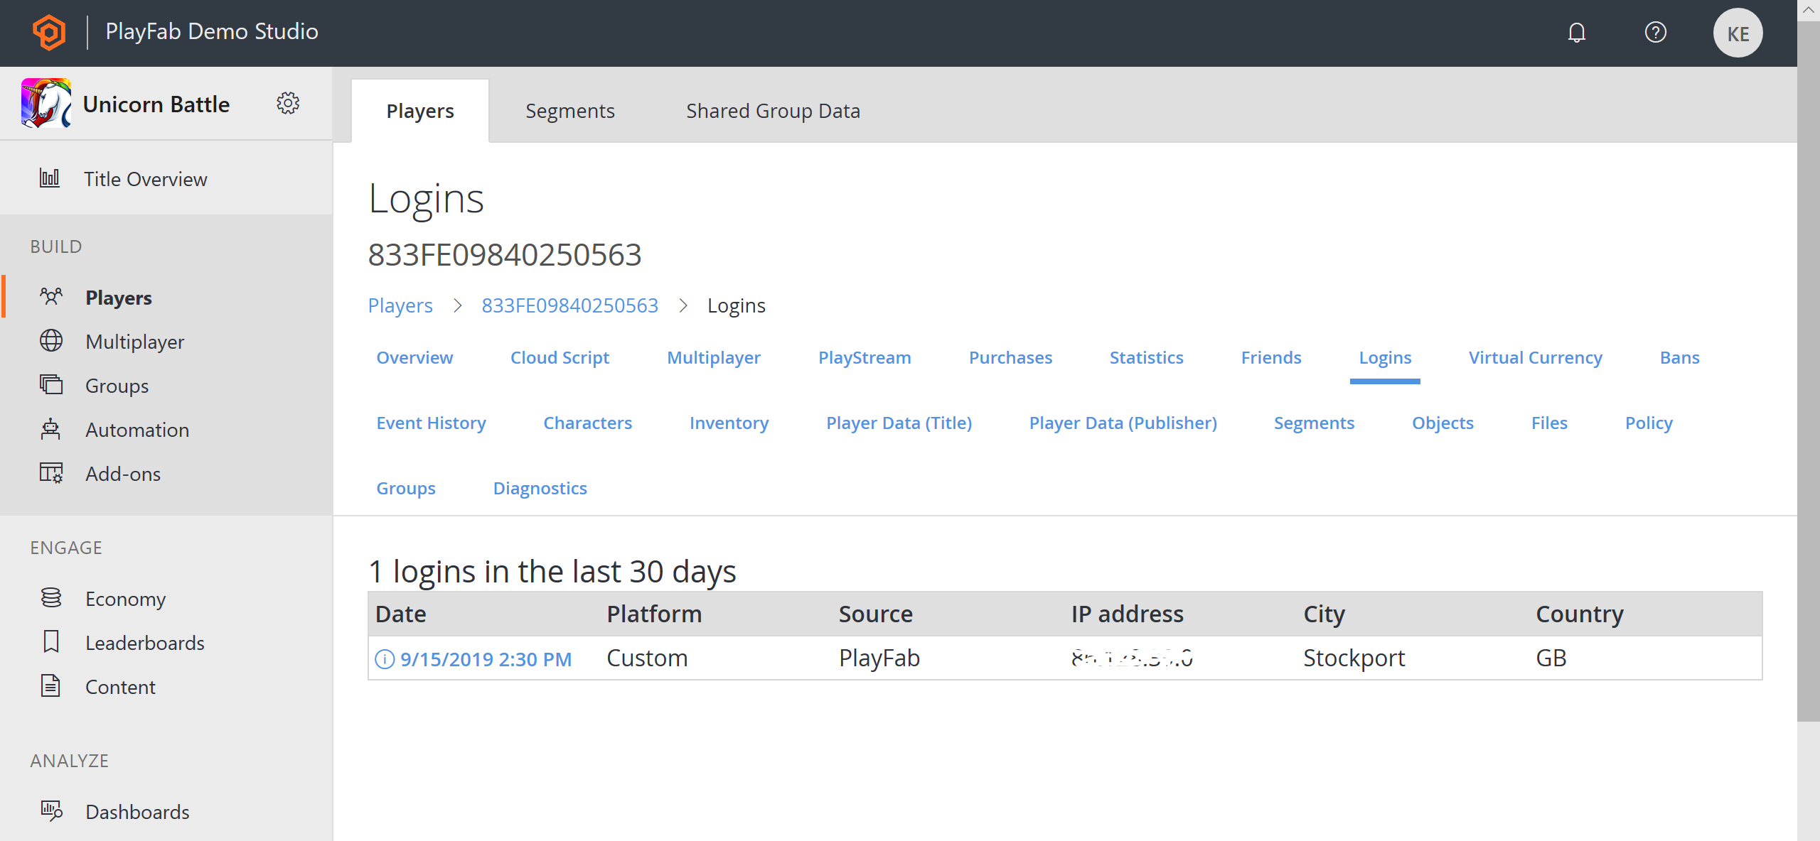Navigate to player Overview section

[415, 357]
